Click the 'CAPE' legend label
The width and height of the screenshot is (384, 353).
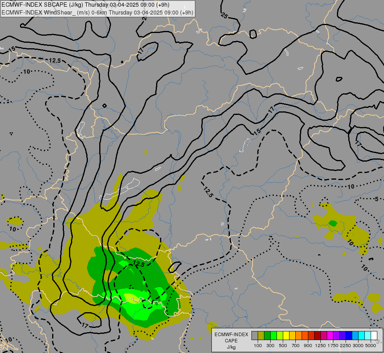[231, 341]
